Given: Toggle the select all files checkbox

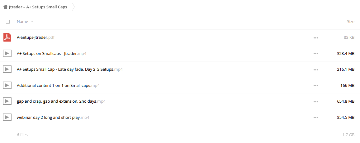Looking at the screenshot, I should pos(8,22).
